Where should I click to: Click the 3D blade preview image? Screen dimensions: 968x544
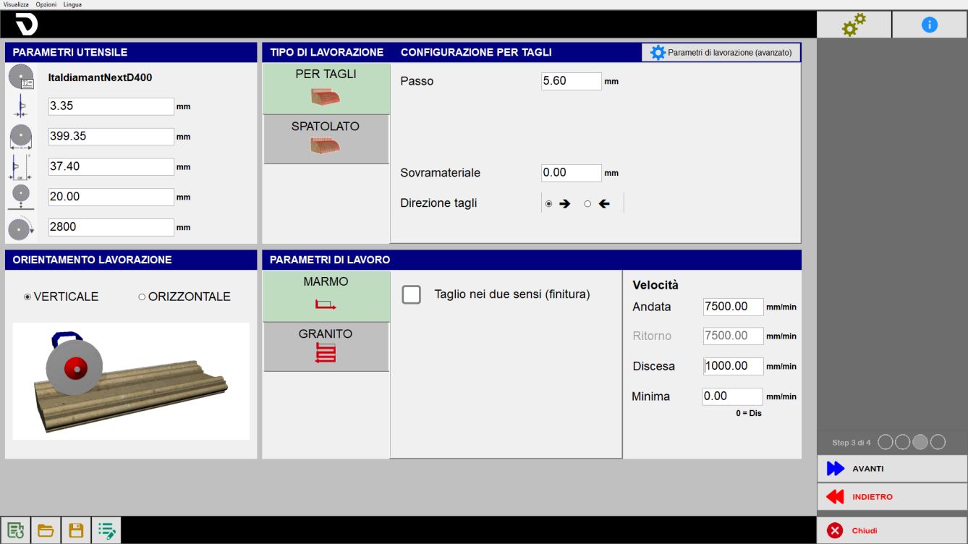coord(131,381)
